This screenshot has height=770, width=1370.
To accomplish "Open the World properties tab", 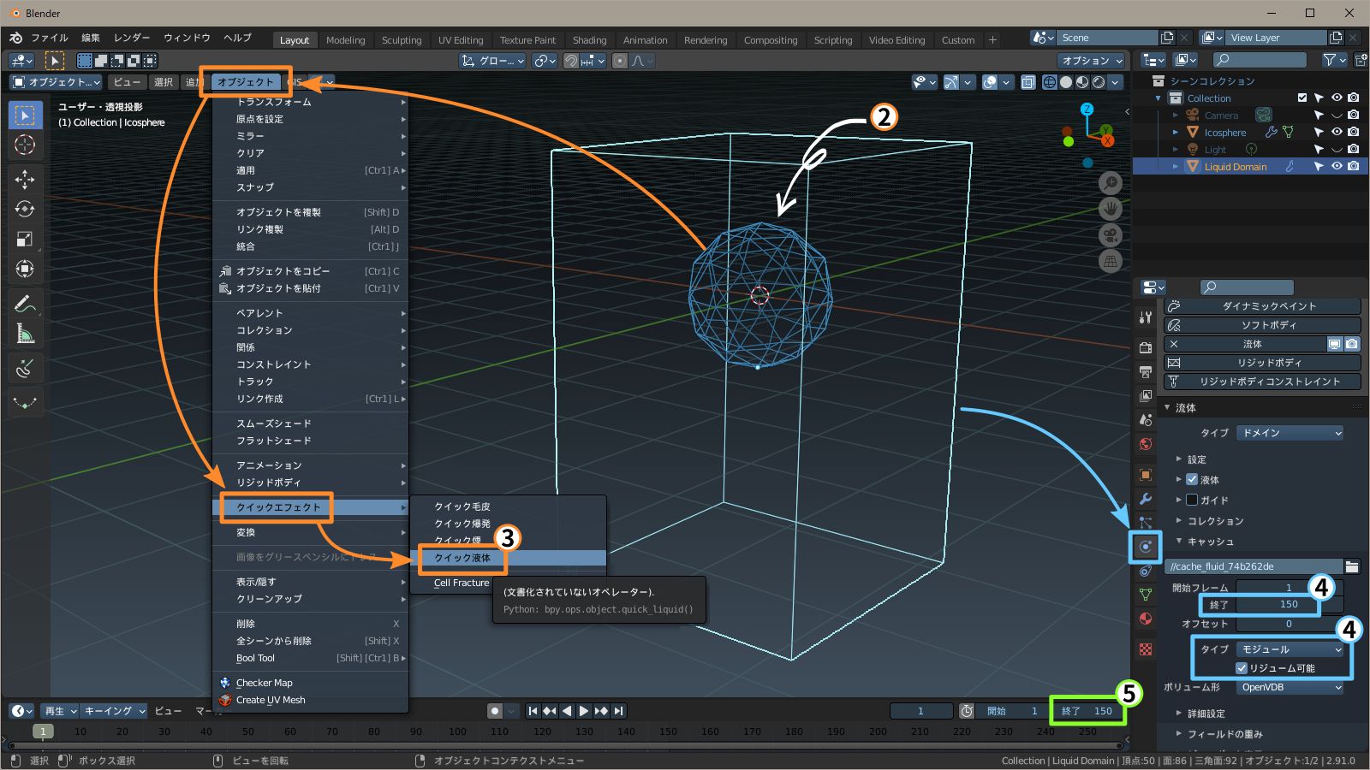I will [x=1146, y=443].
